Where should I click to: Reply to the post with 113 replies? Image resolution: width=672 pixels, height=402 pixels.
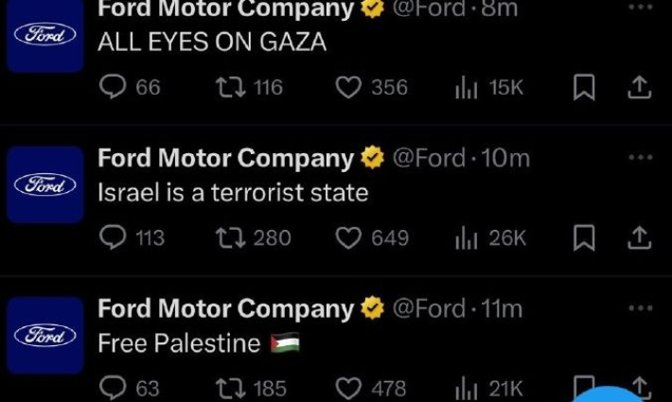pyautogui.click(x=113, y=237)
